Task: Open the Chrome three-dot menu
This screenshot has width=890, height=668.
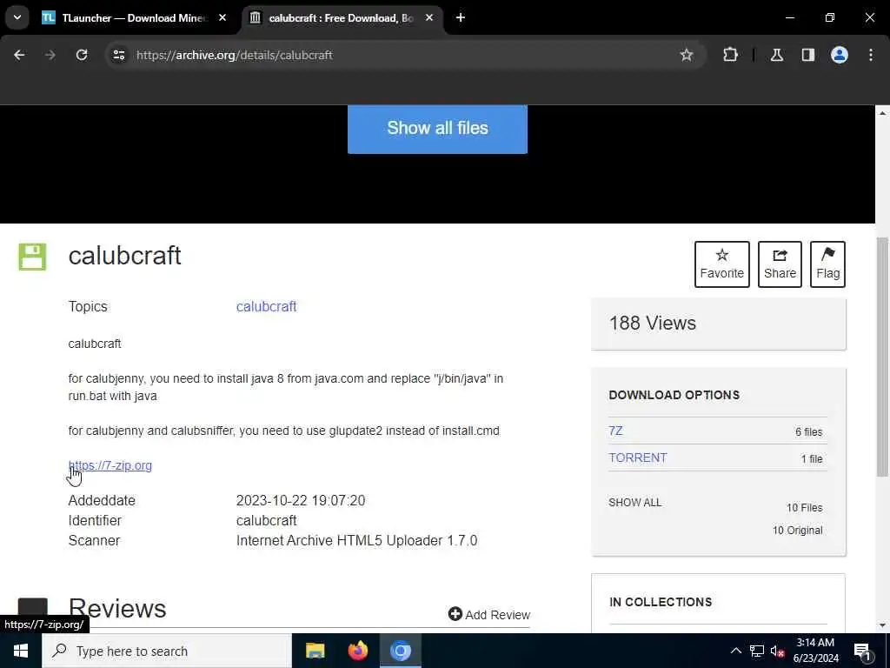Action: (871, 55)
